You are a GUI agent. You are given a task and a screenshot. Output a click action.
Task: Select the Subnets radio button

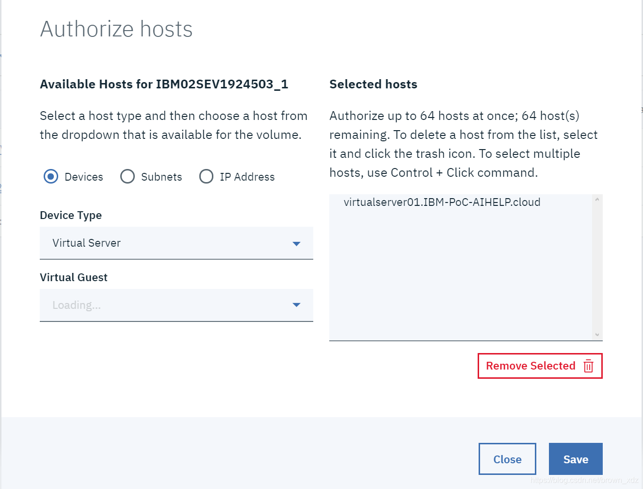[x=128, y=176]
